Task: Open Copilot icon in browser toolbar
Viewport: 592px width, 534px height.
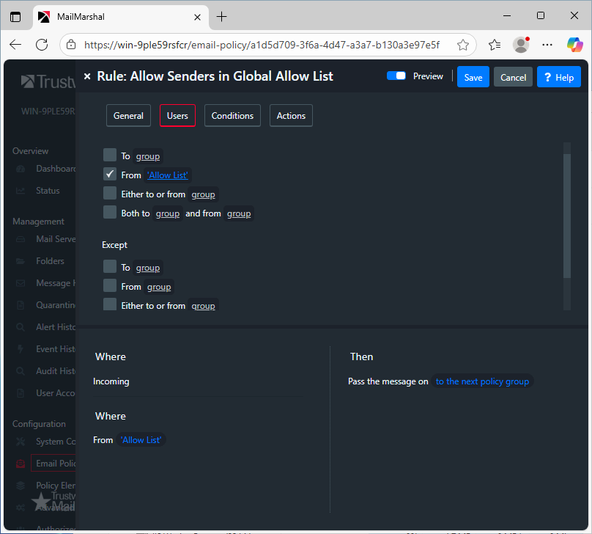Action: pos(574,45)
